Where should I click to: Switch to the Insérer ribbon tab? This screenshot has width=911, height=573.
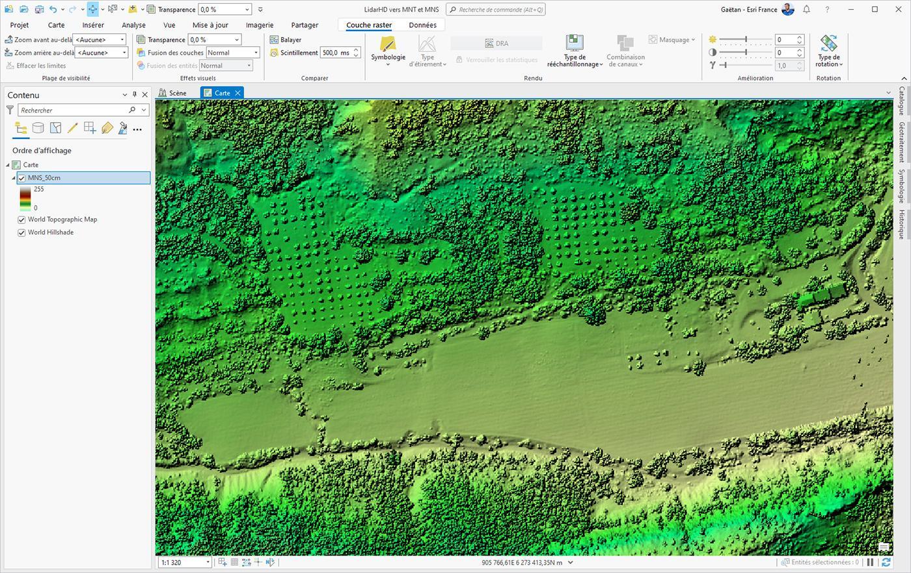[x=93, y=25]
